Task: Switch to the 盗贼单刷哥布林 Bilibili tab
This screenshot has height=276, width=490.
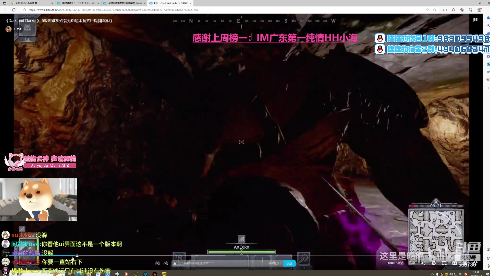Action: (124, 3)
